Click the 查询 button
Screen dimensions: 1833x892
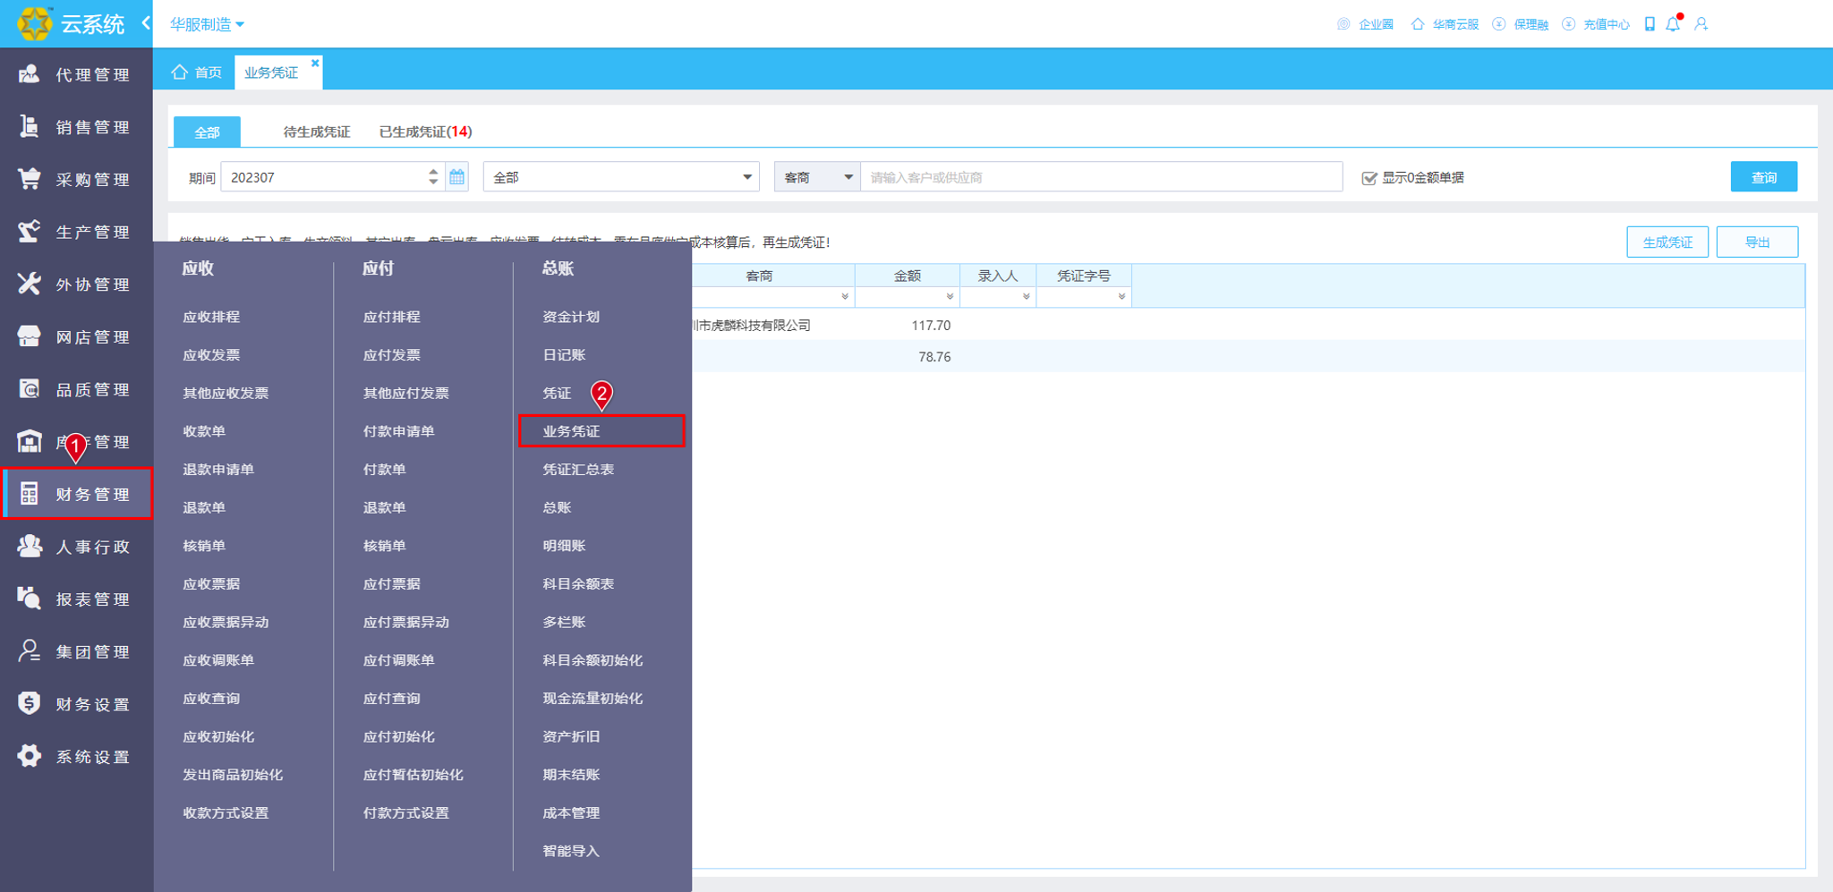coord(1763,177)
